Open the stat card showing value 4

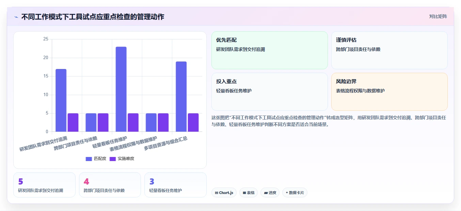click(110, 185)
